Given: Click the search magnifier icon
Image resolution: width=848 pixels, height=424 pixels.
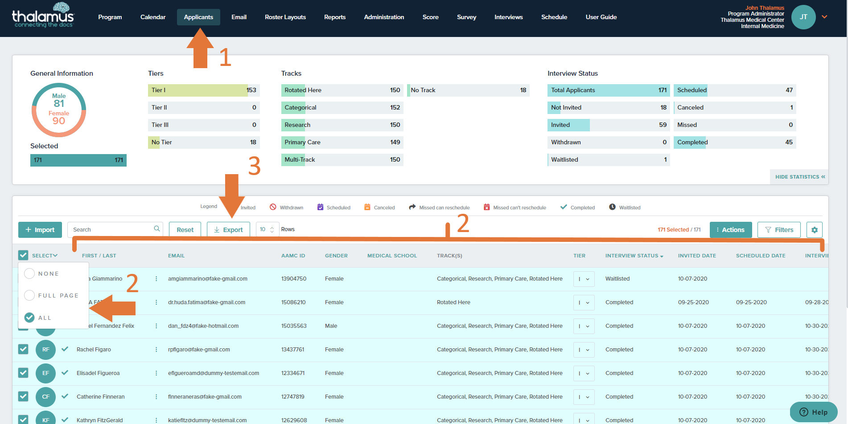Looking at the screenshot, I should [x=157, y=229].
